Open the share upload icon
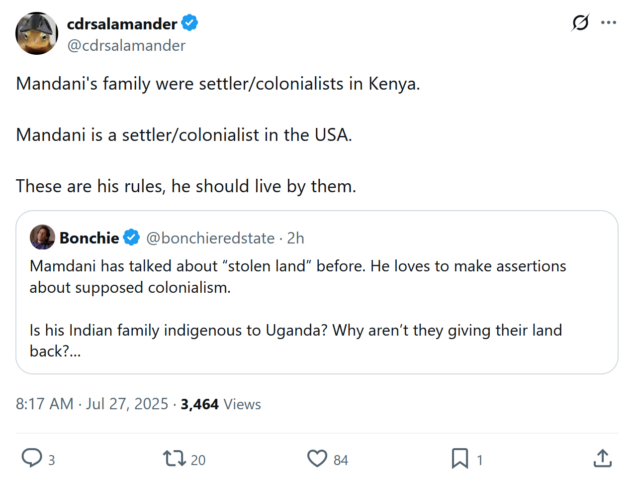 coord(602,458)
